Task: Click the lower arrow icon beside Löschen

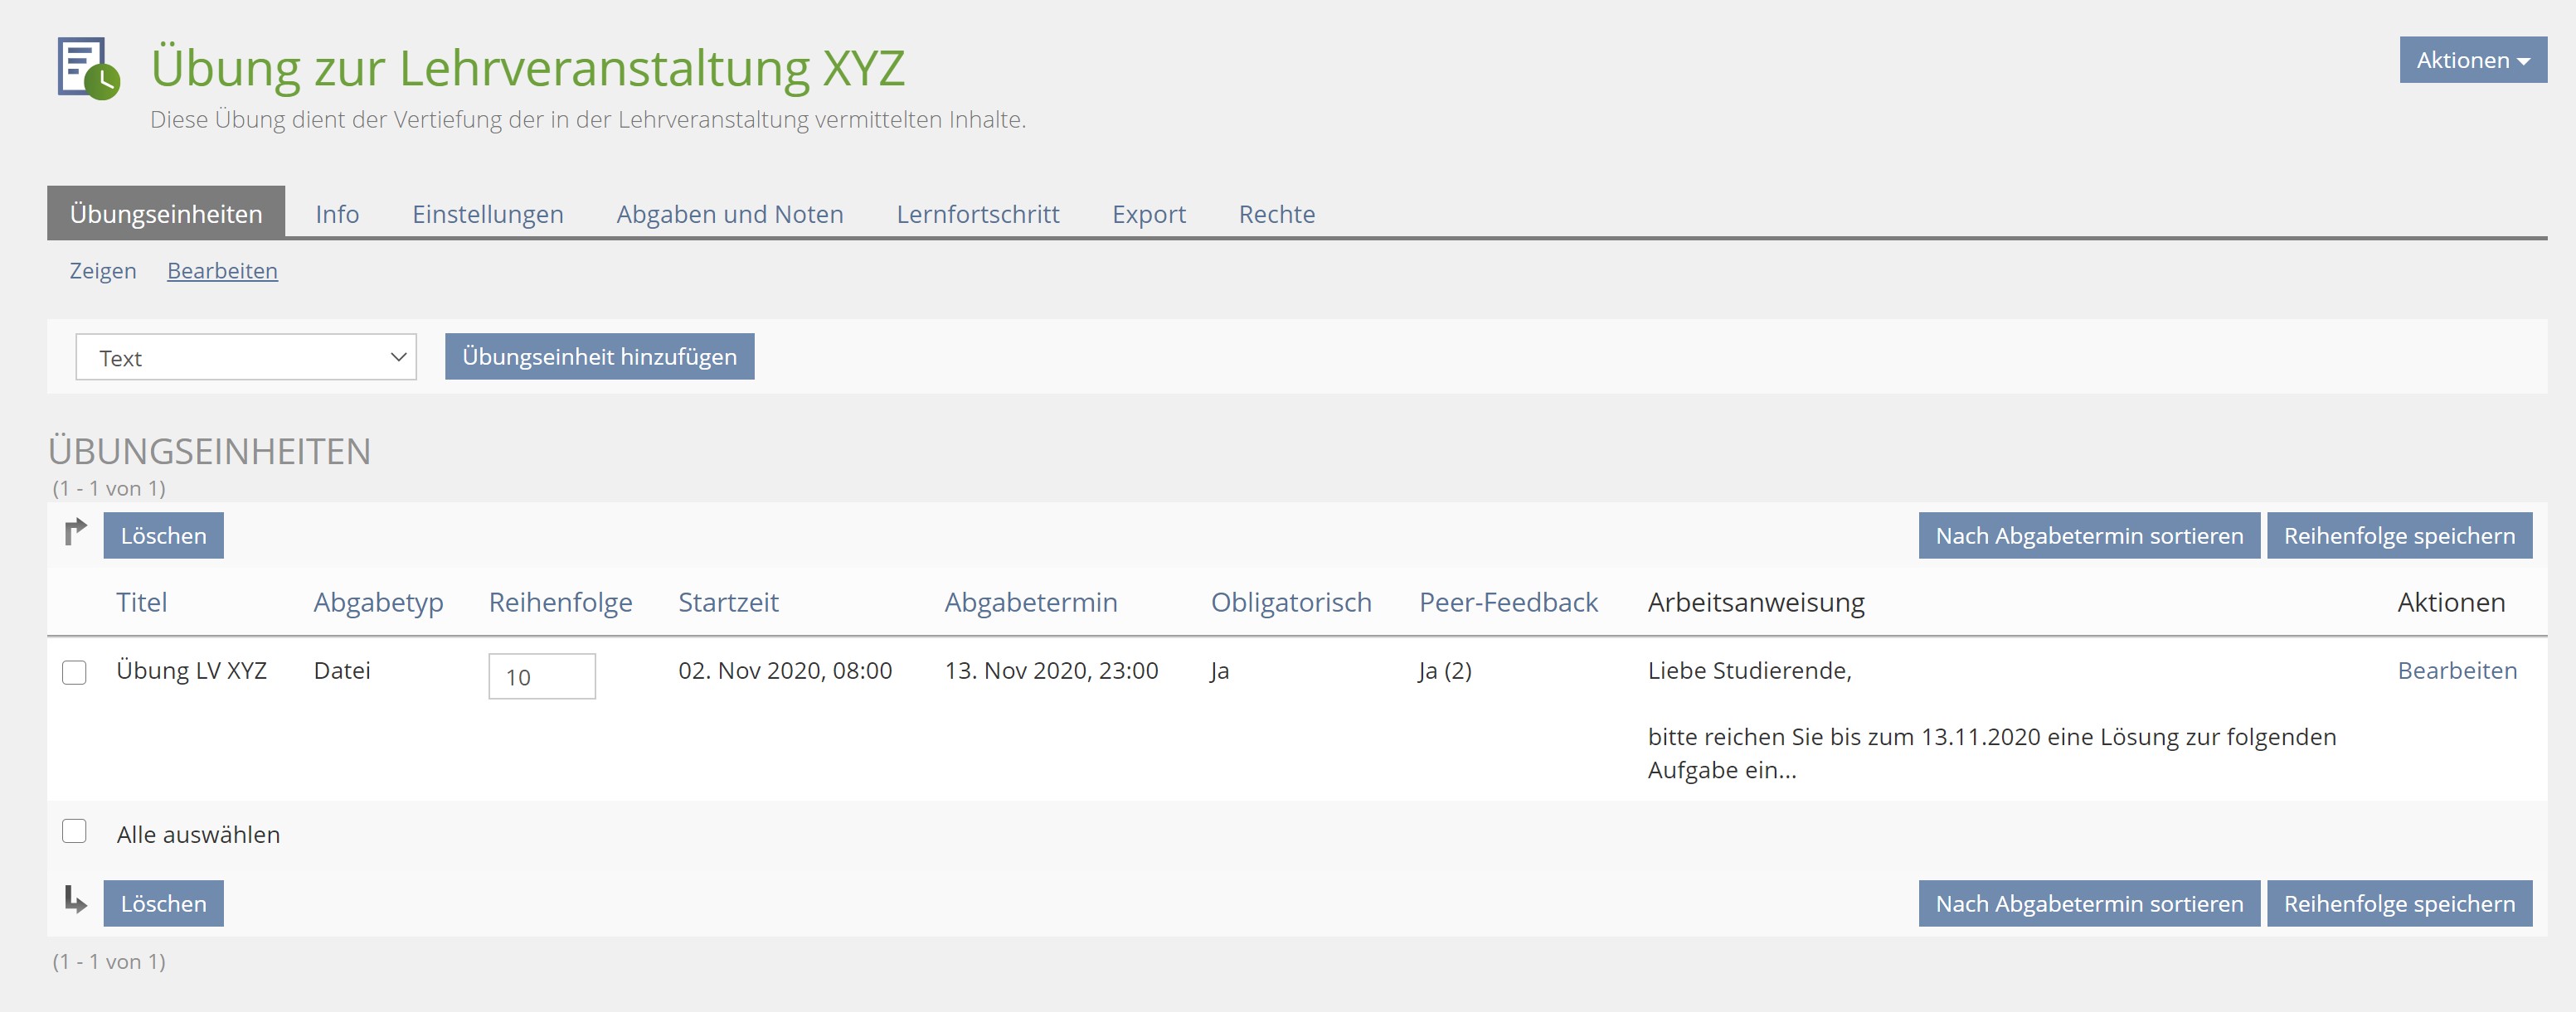Action: (x=75, y=900)
